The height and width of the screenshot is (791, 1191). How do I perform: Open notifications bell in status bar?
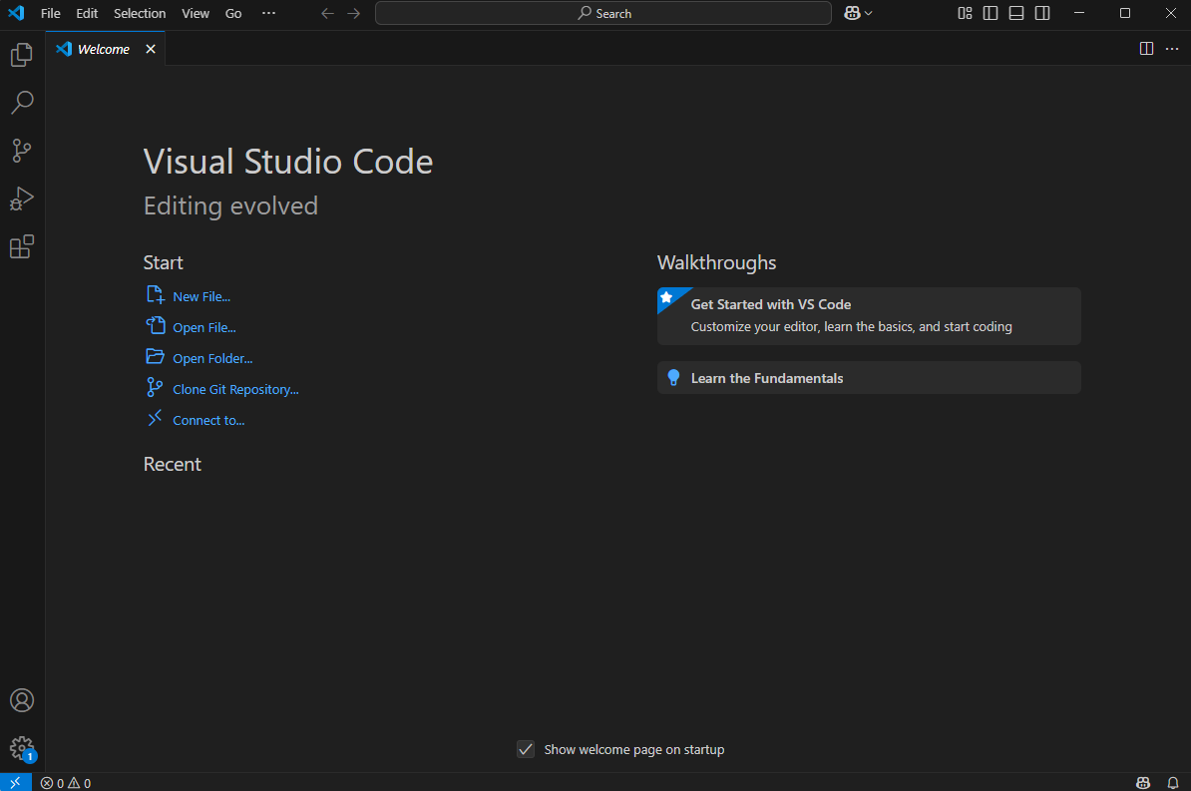point(1172,782)
